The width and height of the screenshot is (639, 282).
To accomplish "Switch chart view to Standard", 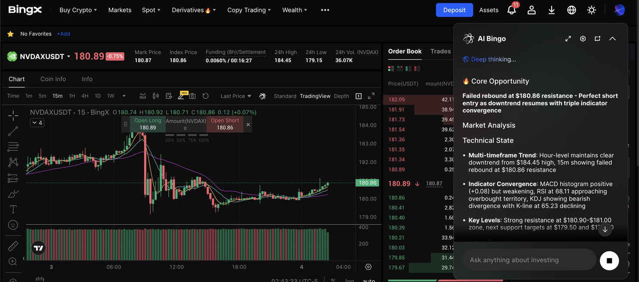I will point(285,96).
